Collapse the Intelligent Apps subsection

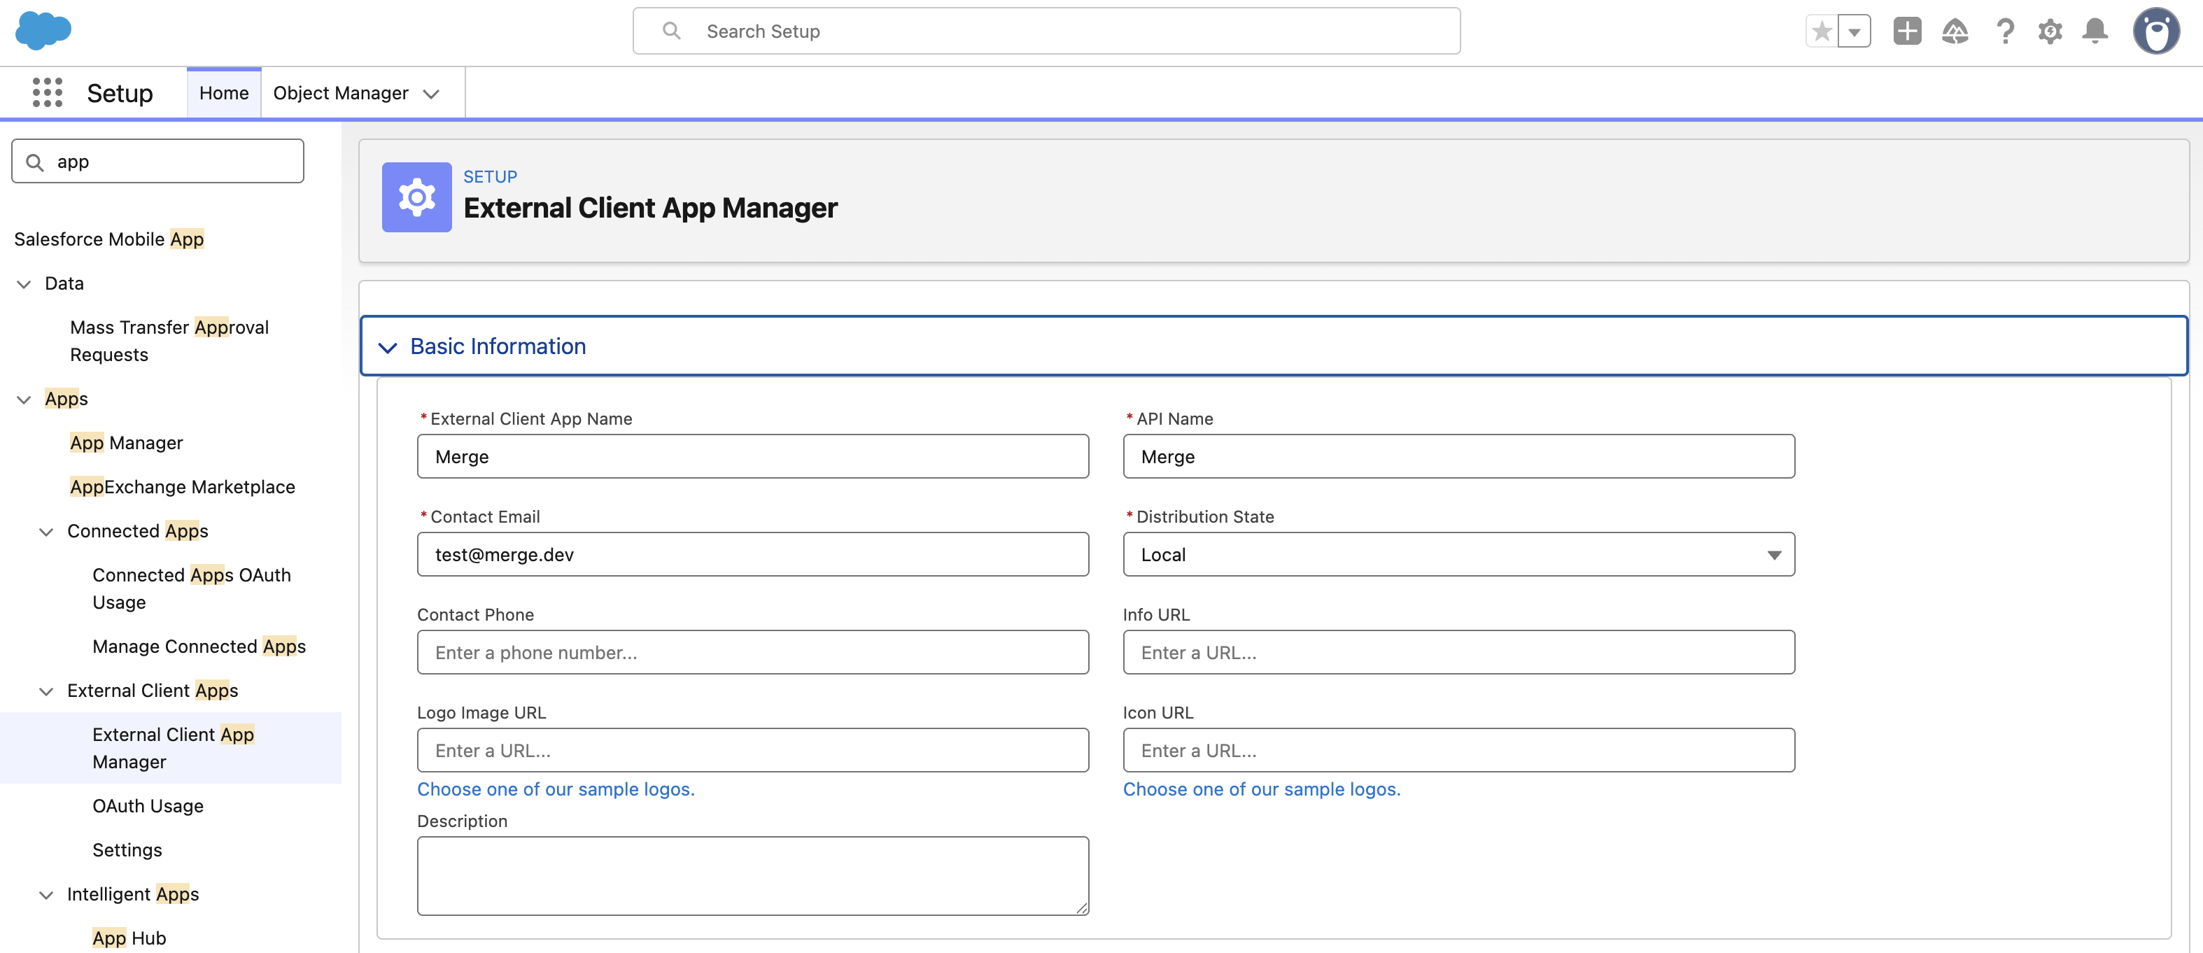(46, 895)
